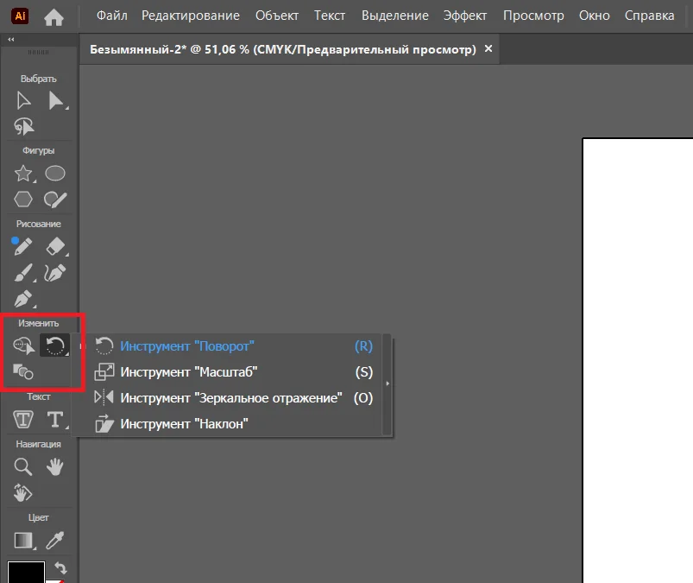Open the Эффект menu
The height and width of the screenshot is (583, 693).
pos(465,16)
